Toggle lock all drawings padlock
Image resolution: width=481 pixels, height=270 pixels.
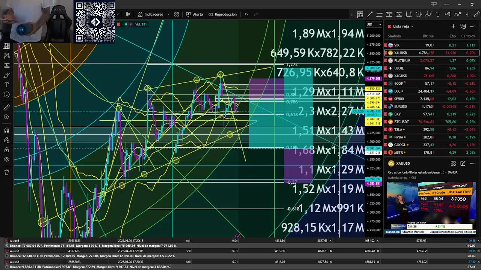point(6,150)
